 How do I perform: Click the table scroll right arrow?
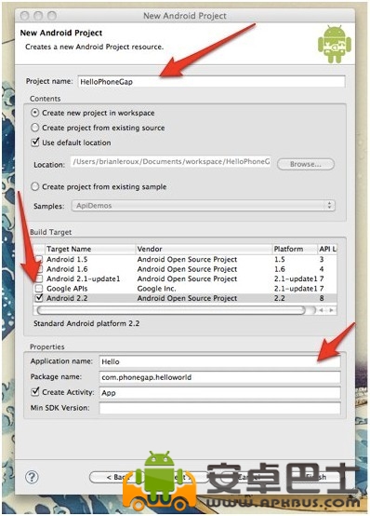pos(332,310)
